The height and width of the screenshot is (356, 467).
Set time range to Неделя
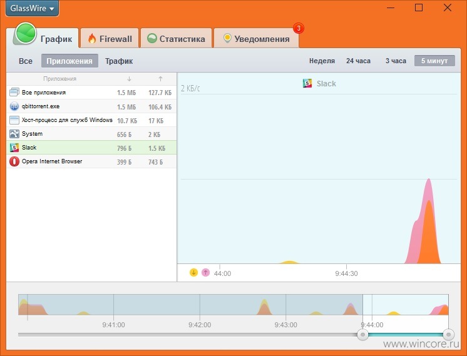[322, 61]
